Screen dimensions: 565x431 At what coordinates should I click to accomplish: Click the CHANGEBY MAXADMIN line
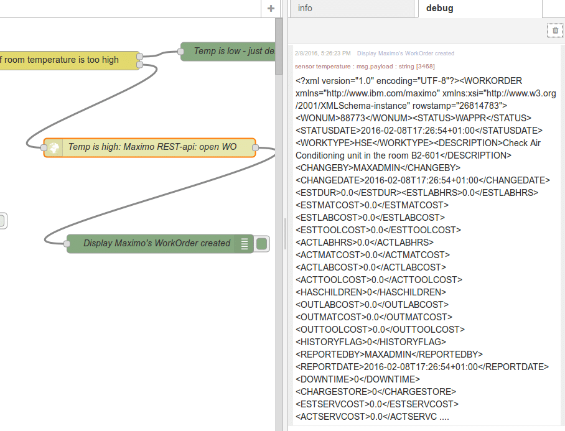378,168
